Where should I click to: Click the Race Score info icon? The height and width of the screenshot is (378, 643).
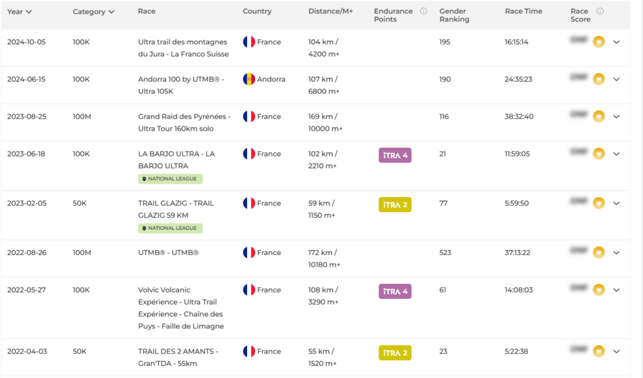click(x=600, y=11)
